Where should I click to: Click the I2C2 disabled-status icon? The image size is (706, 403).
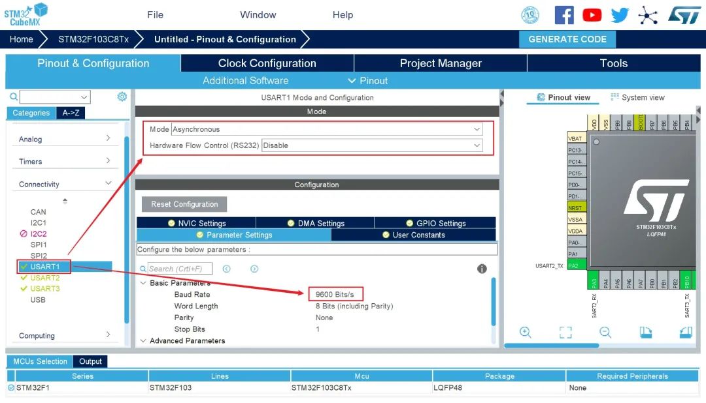pos(24,233)
